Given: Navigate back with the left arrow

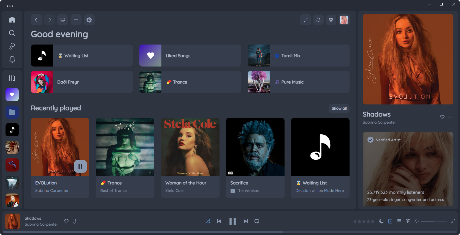Looking at the screenshot, I should pyautogui.click(x=36, y=20).
